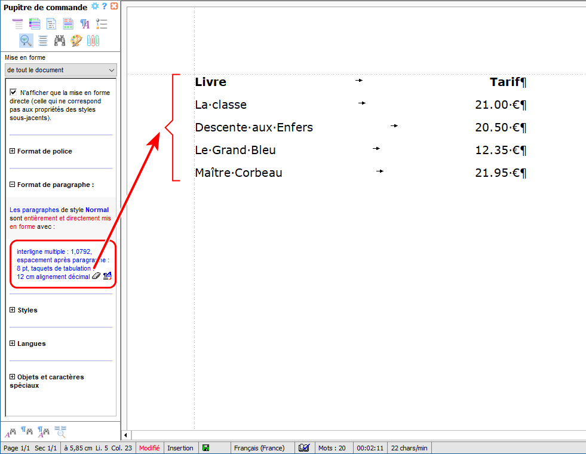Image resolution: width=586 pixels, height=454 pixels.
Task: Uncheck "N'afficher que la mise en forme directe"
Action: coord(13,93)
